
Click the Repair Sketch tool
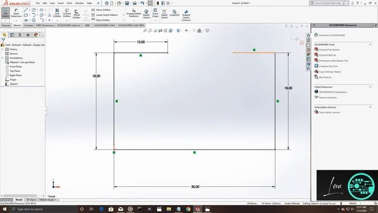click(x=146, y=14)
